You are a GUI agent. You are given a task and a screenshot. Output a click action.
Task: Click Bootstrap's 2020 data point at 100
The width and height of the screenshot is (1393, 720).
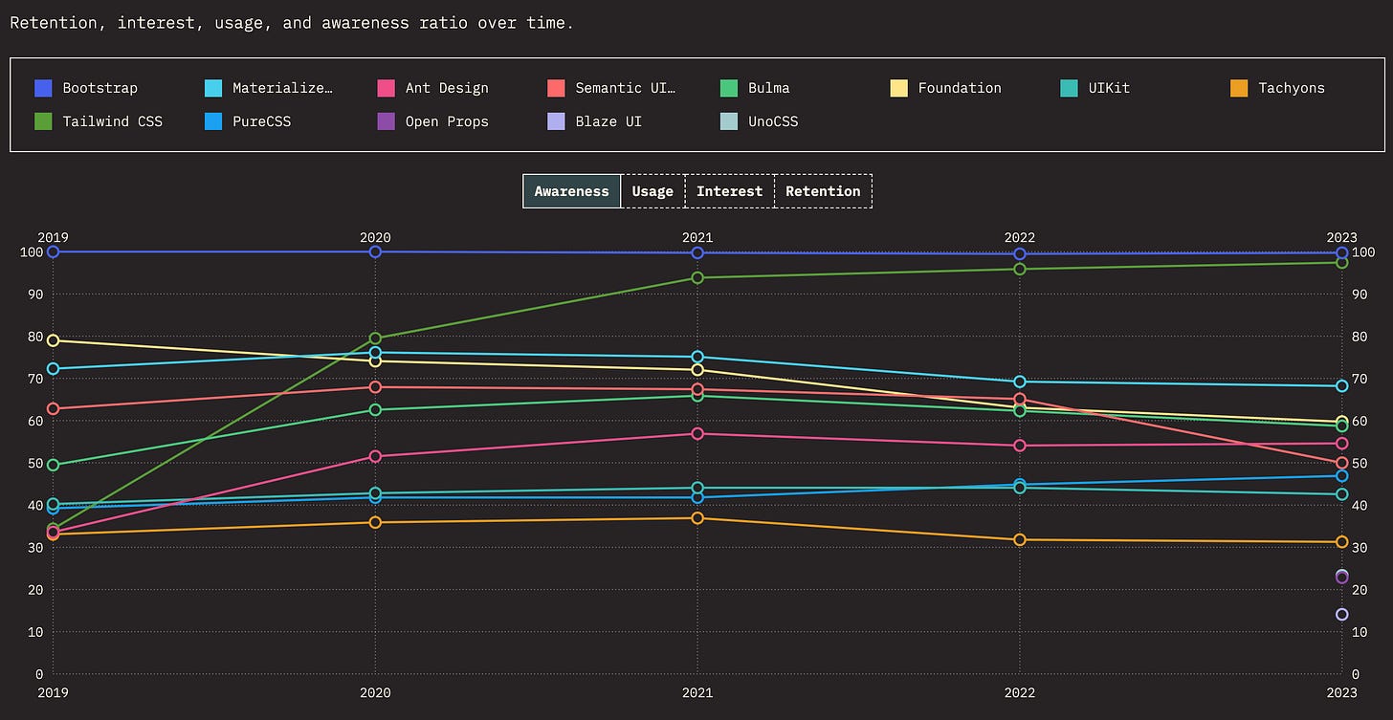[x=375, y=251]
